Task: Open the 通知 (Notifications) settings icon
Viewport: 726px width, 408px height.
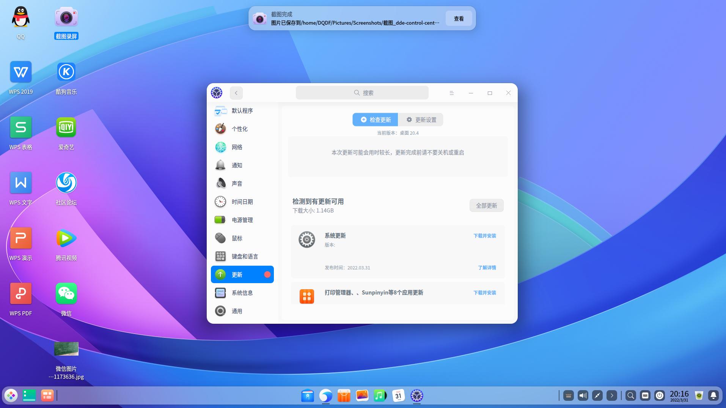Action: point(220,165)
